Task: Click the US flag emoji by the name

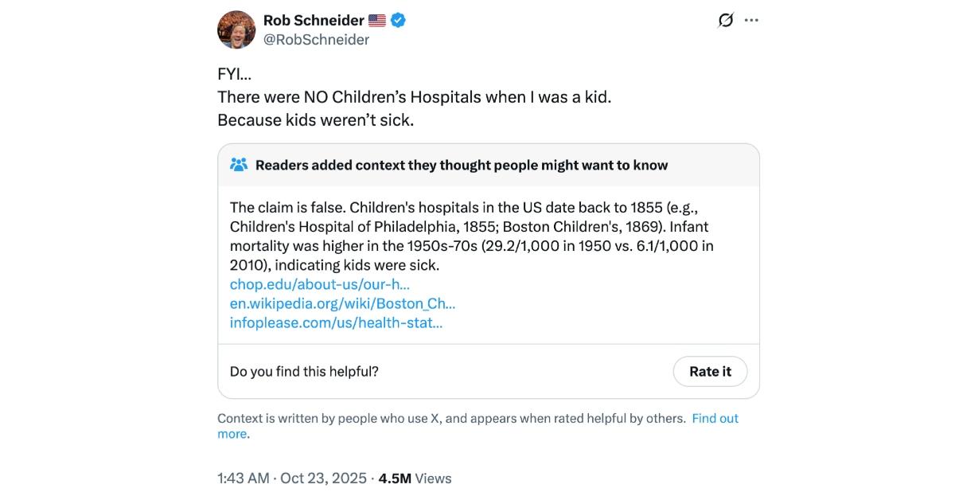Action: pyautogui.click(x=377, y=21)
